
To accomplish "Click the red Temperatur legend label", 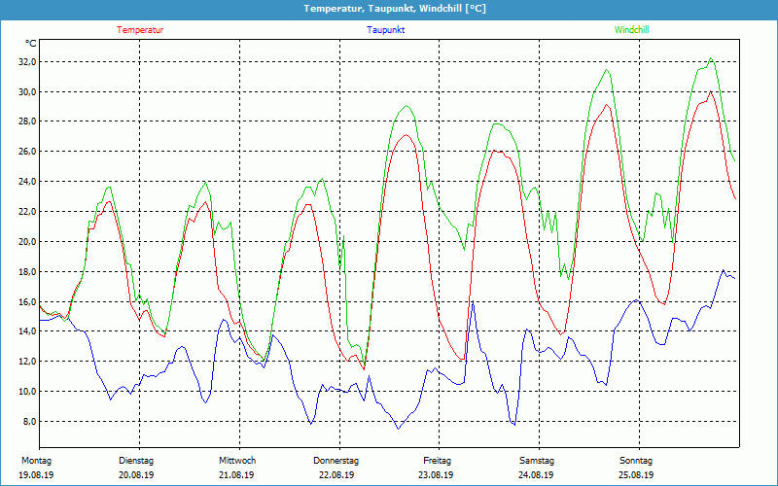I will click(x=140, y=30).
